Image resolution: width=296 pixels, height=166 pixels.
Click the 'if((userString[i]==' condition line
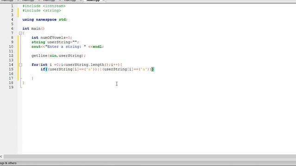click(97, 69)
